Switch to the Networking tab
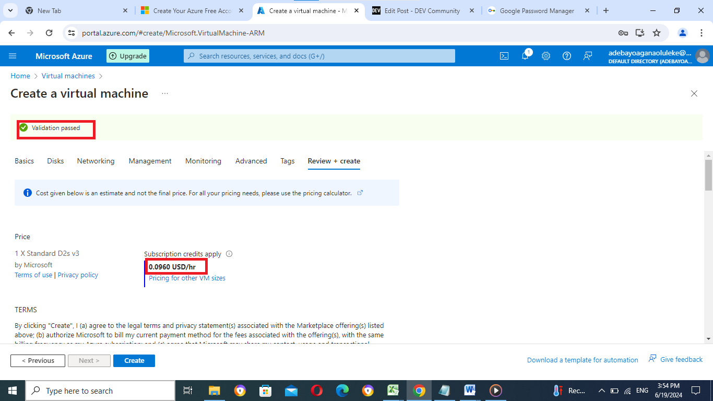The image size is (713, 401). pos(96,161)
